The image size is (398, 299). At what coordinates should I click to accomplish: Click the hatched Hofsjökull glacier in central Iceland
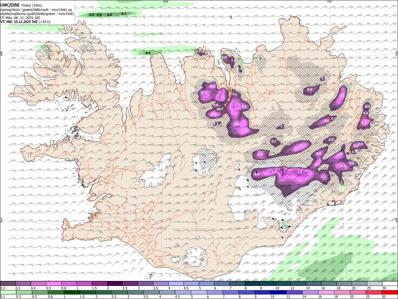[205, 161]
